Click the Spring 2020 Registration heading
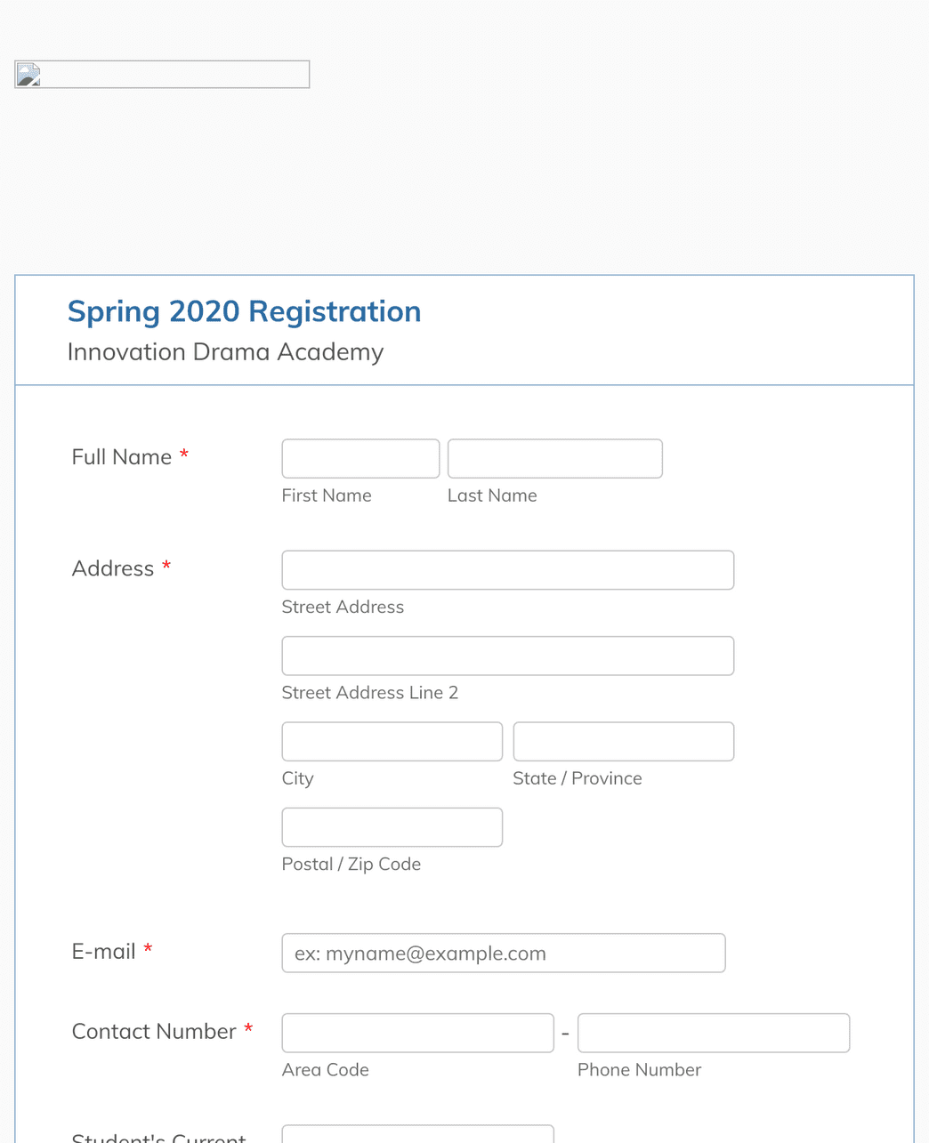 tap(244, 311)
